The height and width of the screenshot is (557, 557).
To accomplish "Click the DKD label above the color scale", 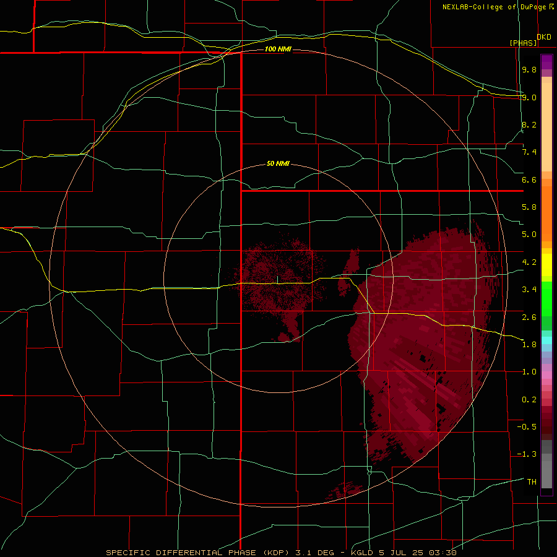I will click(544, 37).
